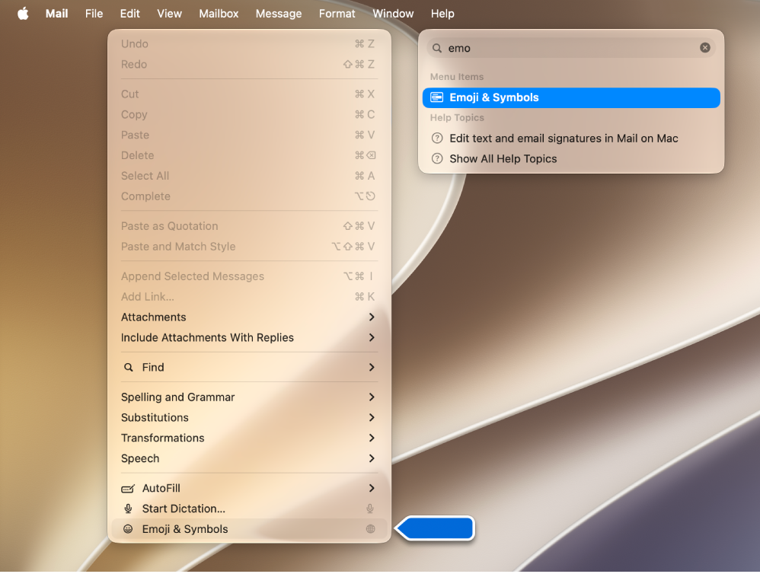Screen dimensions: 760x574
Task: Click the Emoji & Symbols result icon in Help
Action: click(436, 97)
